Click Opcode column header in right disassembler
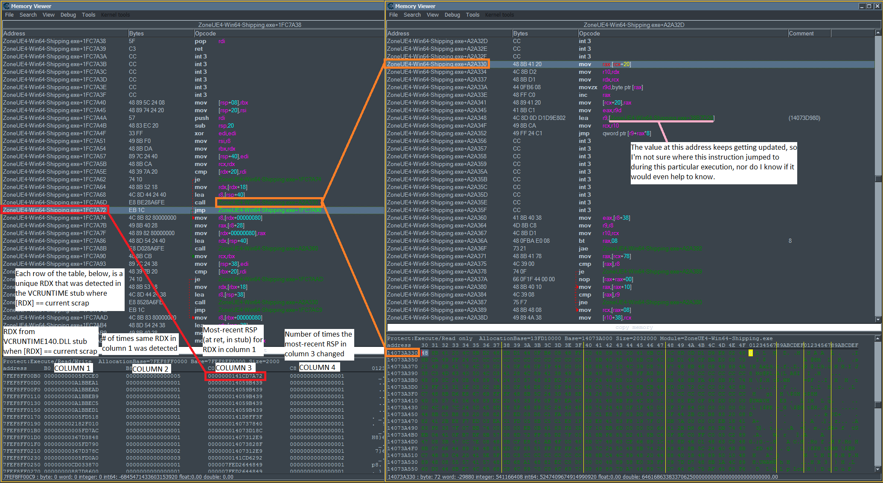Screen dimensions: 883x483 click(683, 33)
